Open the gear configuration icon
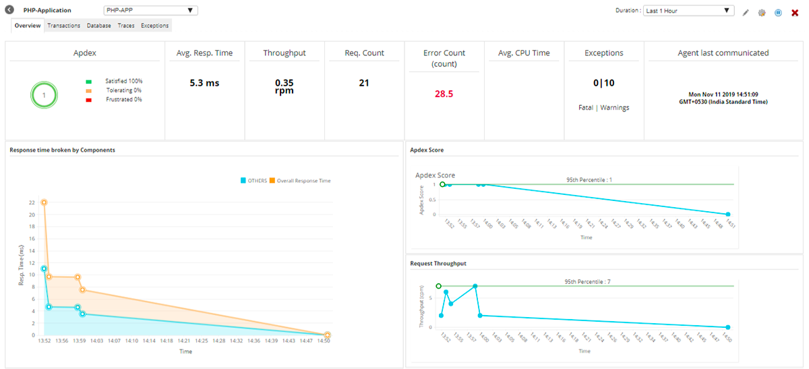This screenshot has height=369, width=809. pyautogui.click(x=762, y=12)
